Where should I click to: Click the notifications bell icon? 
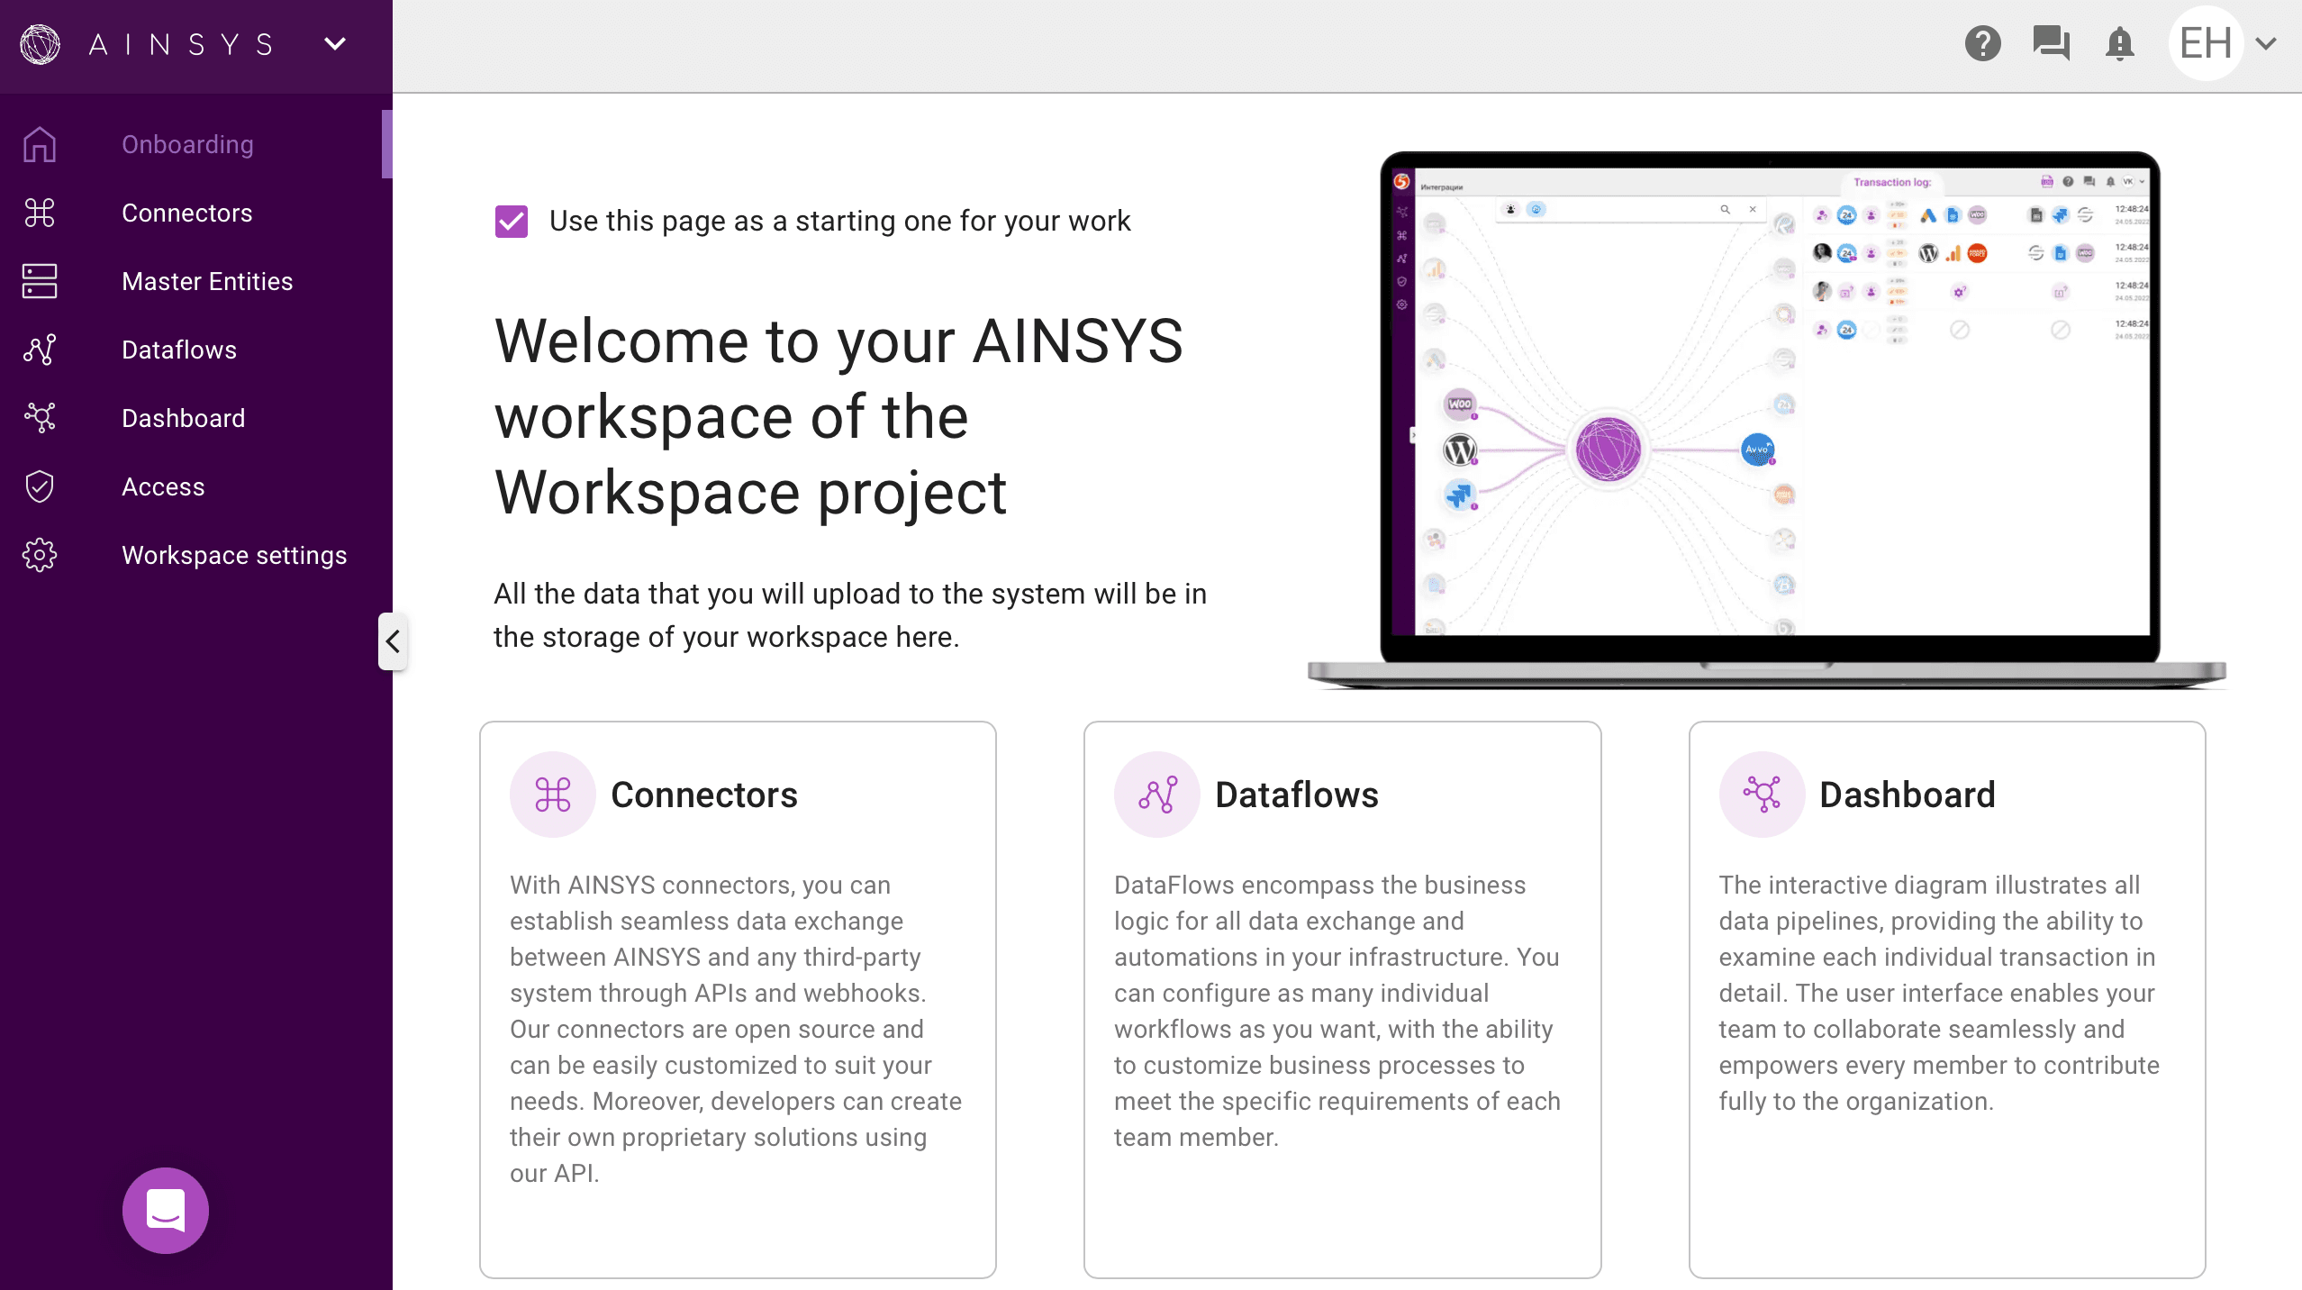pyautogui.click(x=2120, y=43)
